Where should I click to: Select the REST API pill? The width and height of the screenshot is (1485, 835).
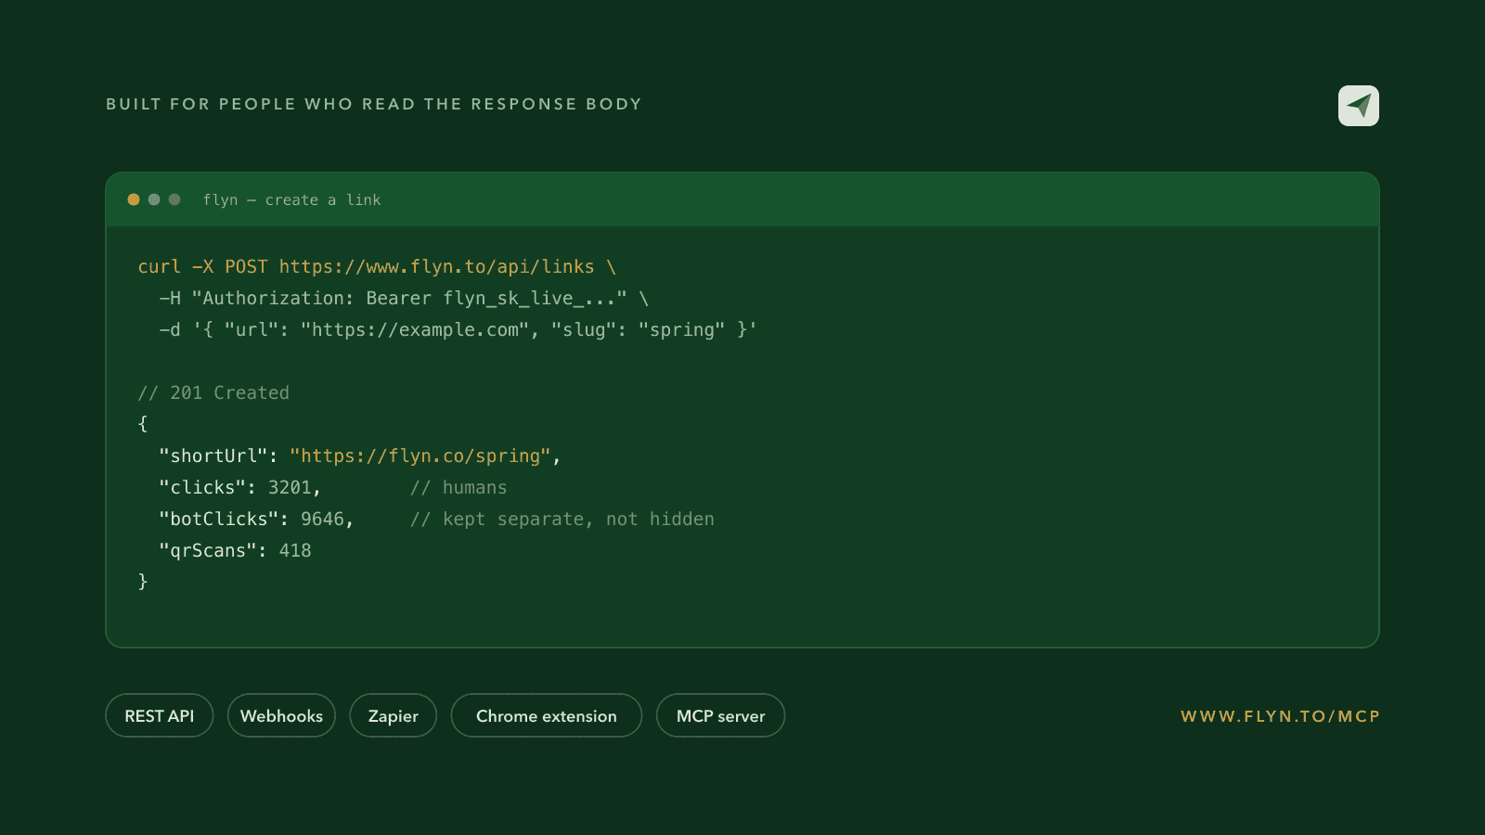[x=160, y=715]
